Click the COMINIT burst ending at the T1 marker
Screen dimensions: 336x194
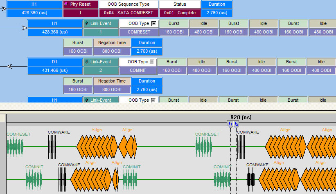(x=222, y=179)
